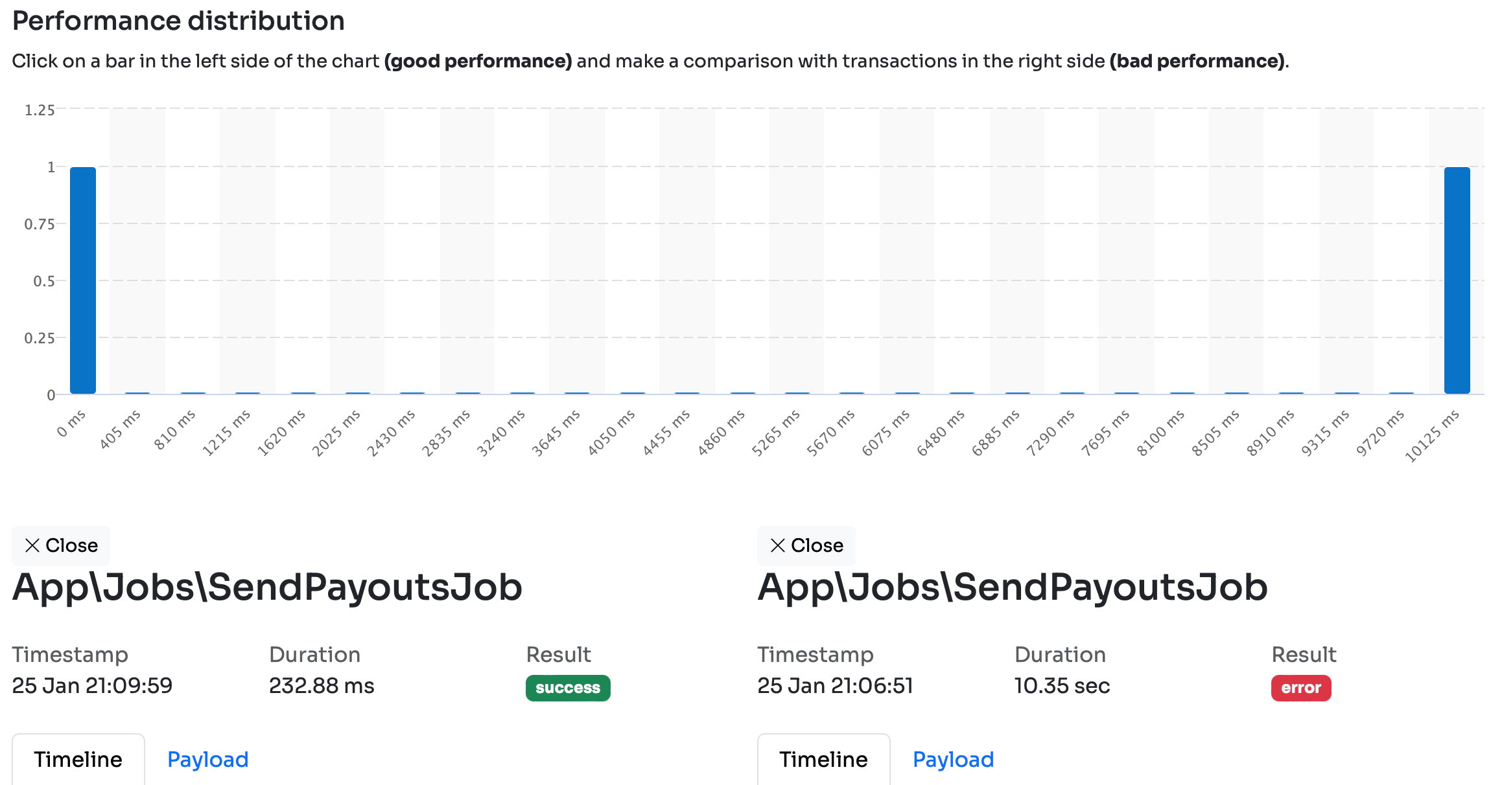Click the 0.75 y-axis label

point(40,224)
